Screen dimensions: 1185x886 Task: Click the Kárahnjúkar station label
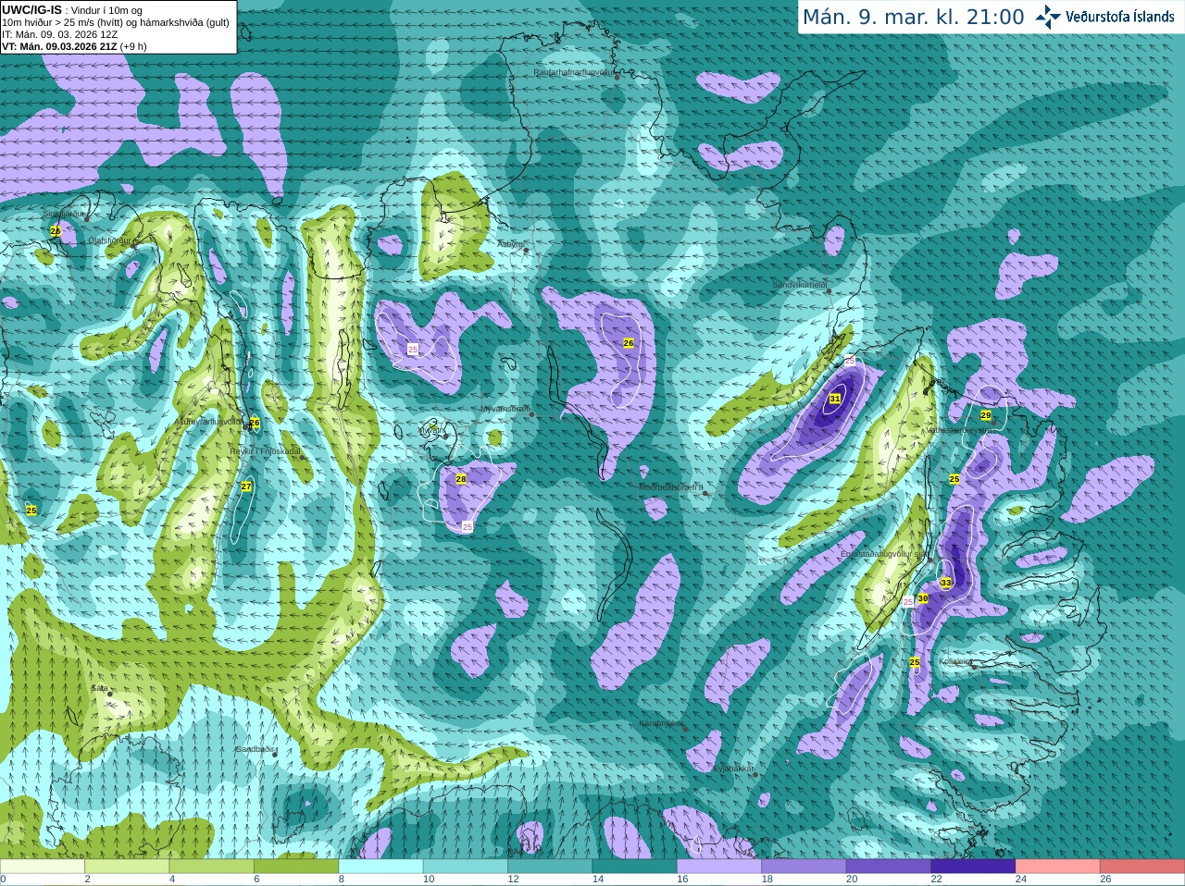(661, 723)
